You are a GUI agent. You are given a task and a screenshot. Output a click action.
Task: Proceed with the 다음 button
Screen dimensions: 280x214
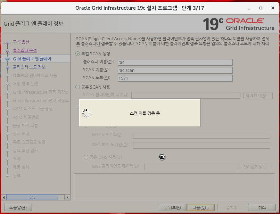click(201, 207)
